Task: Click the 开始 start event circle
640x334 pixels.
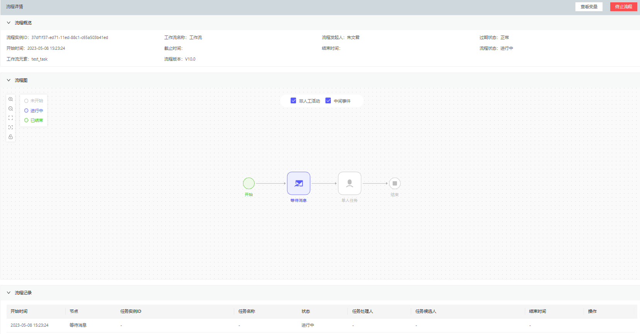Action: pos(249,183)
